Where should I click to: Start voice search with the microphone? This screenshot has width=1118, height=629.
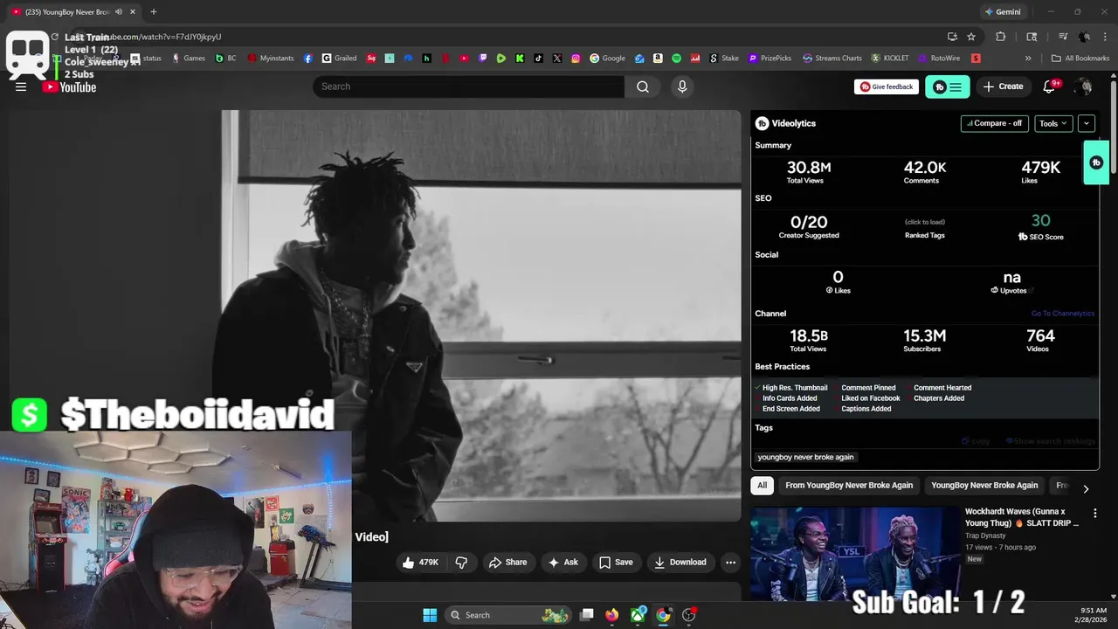point(682,86)
